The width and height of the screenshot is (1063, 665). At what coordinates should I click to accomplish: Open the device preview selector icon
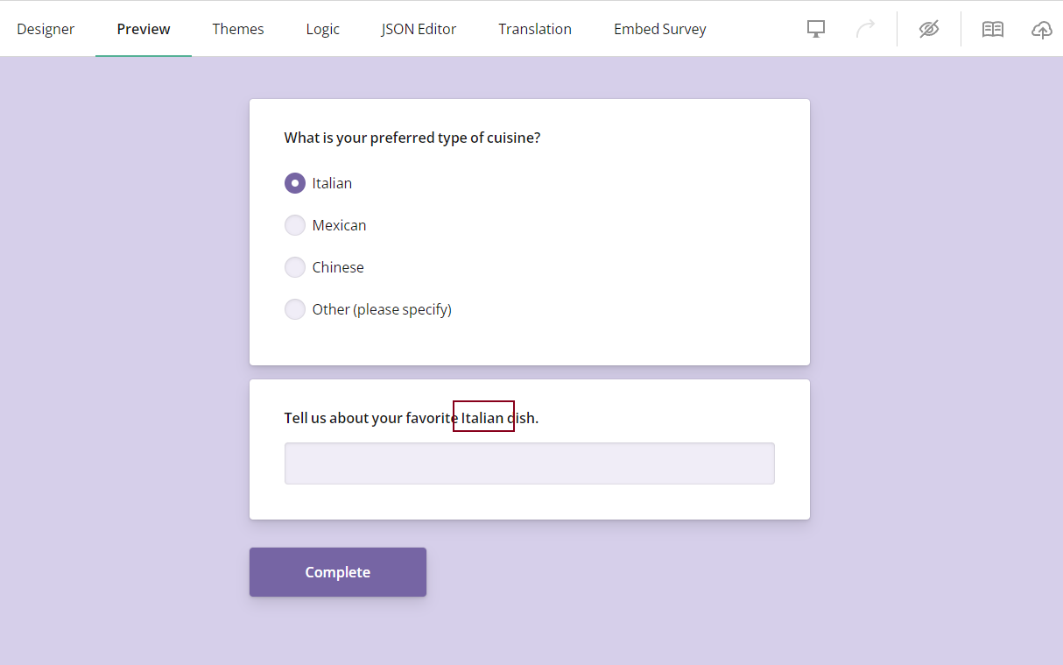(x=815, y=28)
